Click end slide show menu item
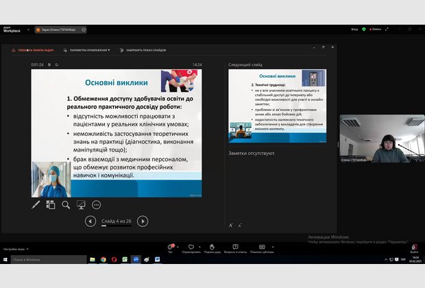Screen dimensions: 425x288 pos(144,50)
